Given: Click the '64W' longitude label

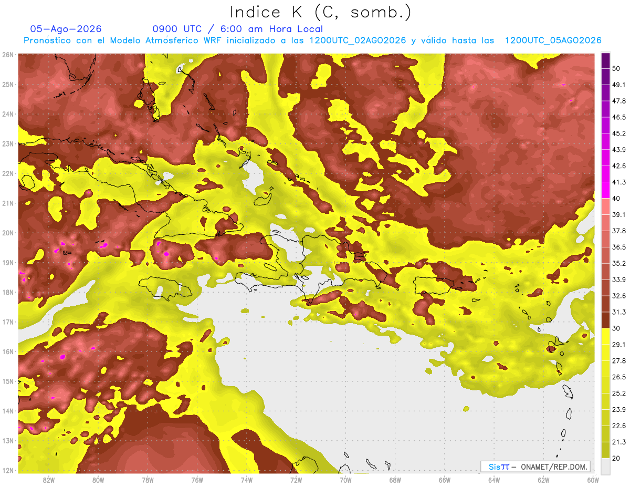Looking at the screenshot, I should click(493, 480).
